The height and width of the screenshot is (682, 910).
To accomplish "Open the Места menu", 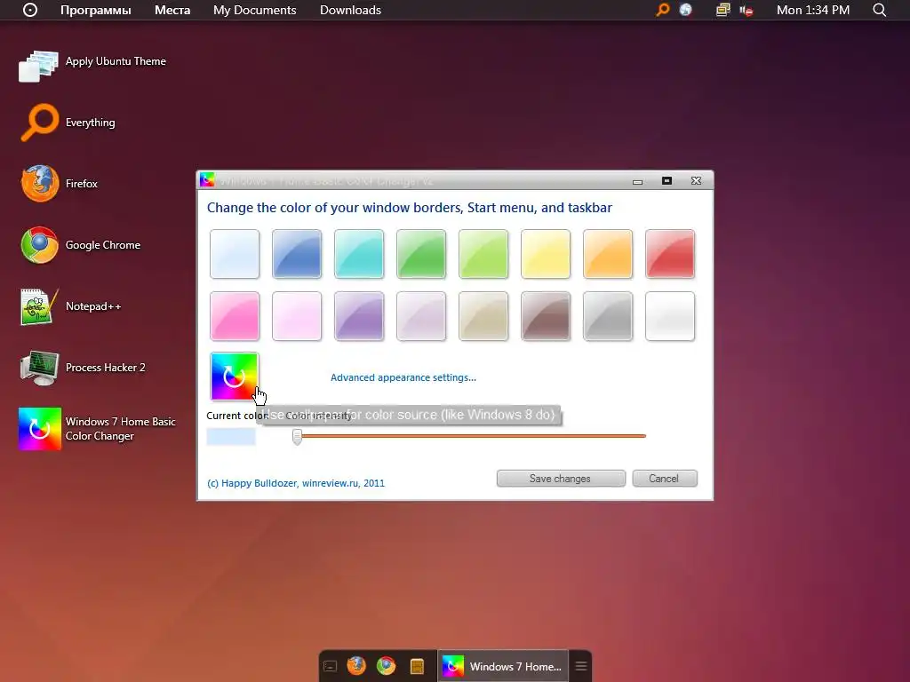I will tap(172, 10).
